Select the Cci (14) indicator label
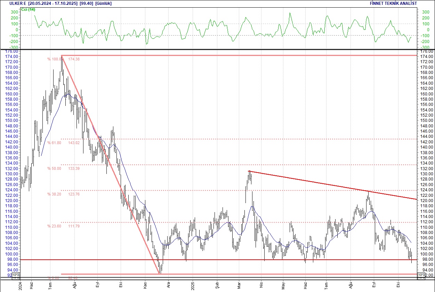This screenshot has width=435, height=292. coord(28,9)
